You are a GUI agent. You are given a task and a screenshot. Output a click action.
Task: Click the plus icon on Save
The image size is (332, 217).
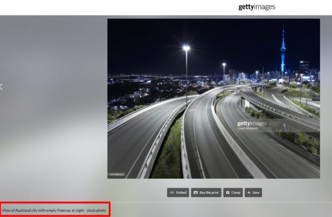pyautogui.click(x=249, y=192)
